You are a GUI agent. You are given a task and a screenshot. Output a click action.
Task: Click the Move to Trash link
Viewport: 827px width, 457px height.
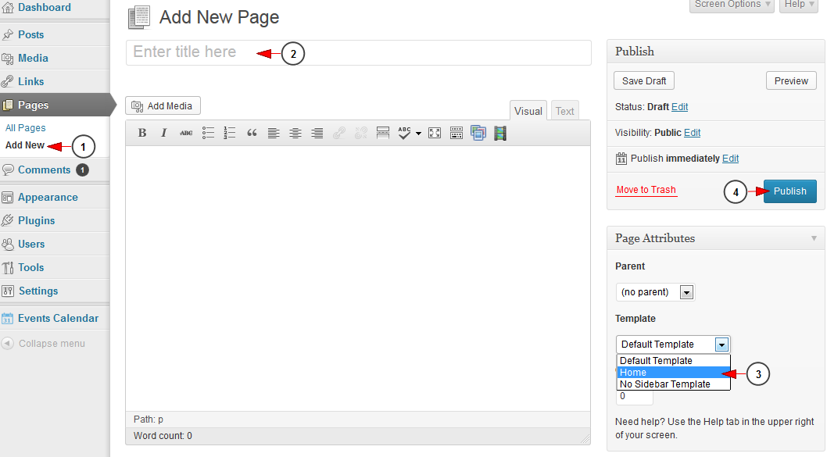point(646,190)
